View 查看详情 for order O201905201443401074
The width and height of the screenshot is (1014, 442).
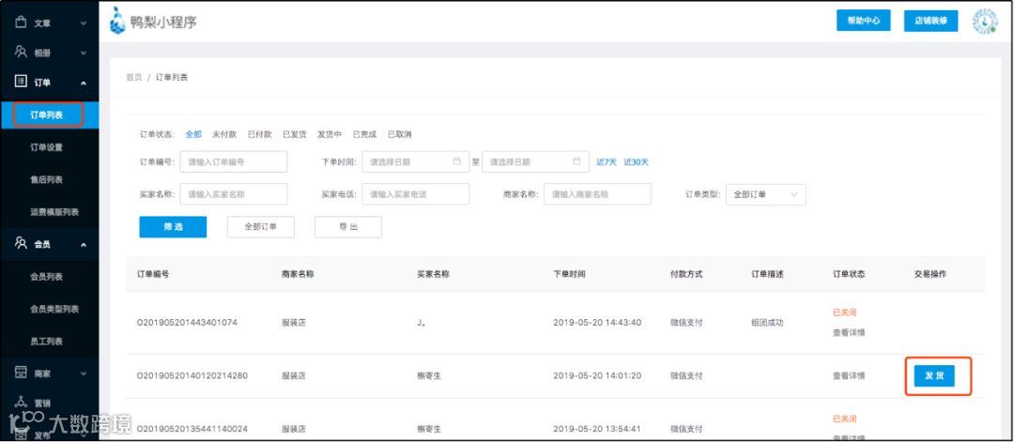click(x=849, y=333)
